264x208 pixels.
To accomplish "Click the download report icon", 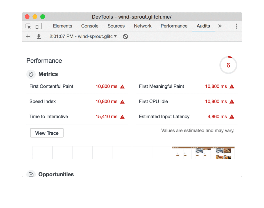I will [x=39, y=36].
